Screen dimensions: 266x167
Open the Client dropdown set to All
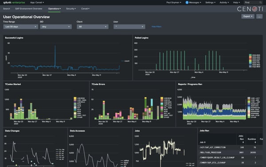point(93,27)
